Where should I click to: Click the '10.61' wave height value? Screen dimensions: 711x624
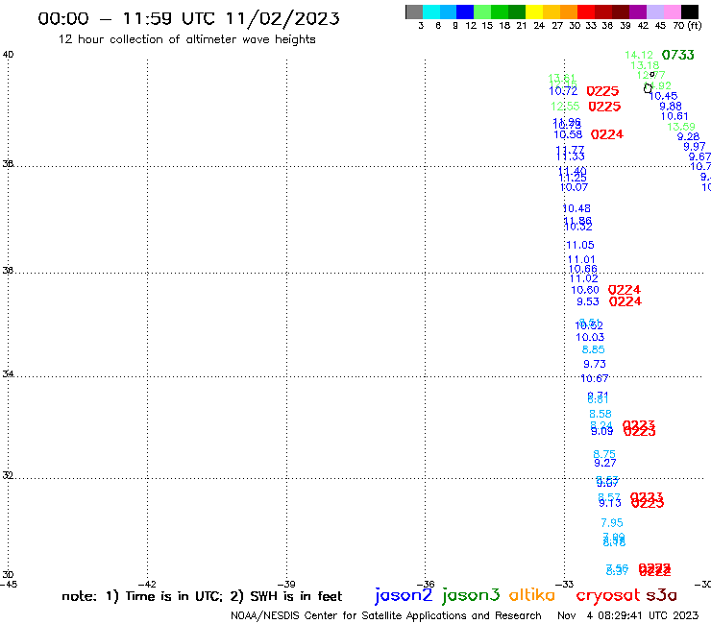(674, 116)
